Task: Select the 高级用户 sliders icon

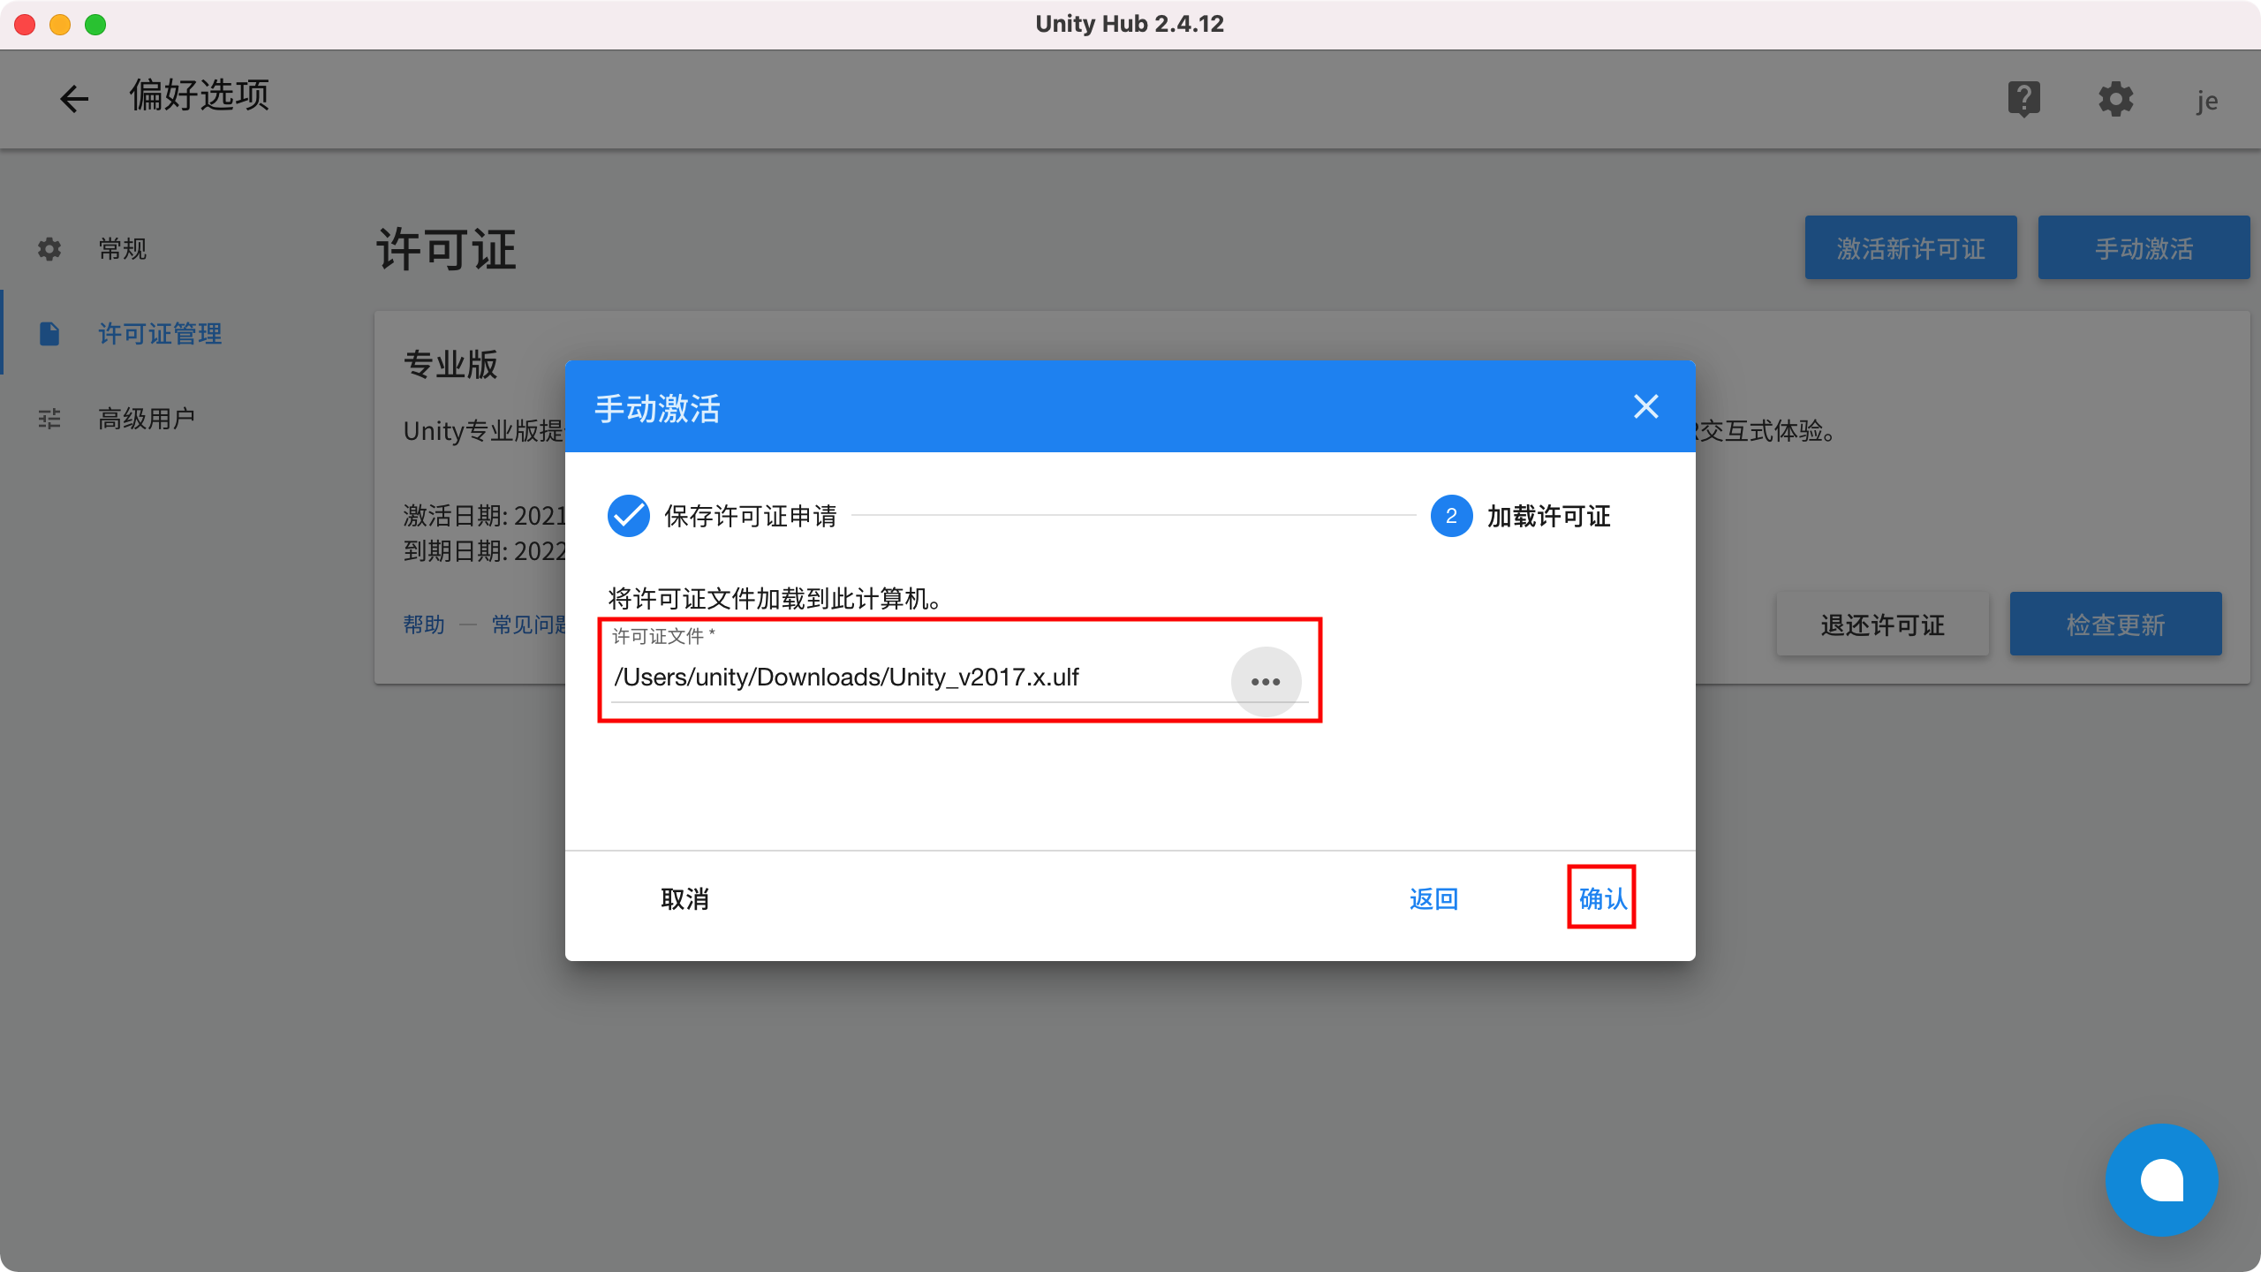Action: point(49,418)
